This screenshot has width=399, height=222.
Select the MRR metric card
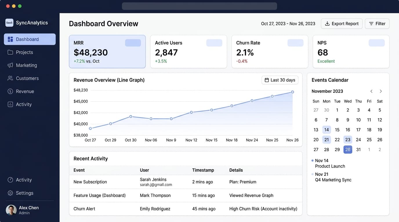(x=107, y=52)
